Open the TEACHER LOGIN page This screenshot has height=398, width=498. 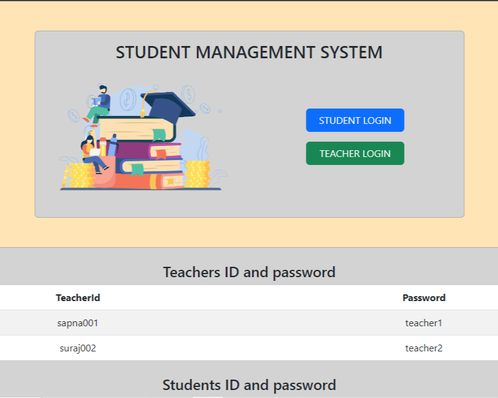(355, 153)
